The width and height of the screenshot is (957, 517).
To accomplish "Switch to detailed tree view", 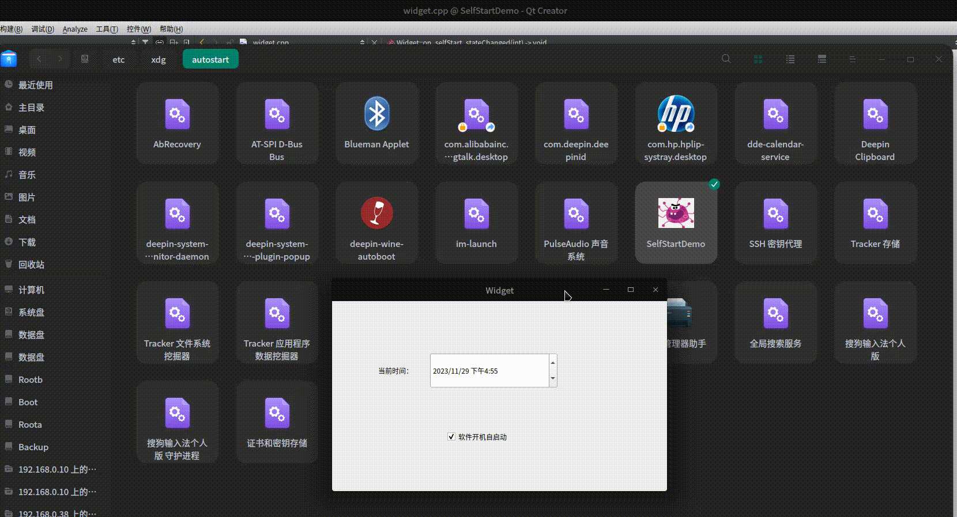I will click(822, 59).
